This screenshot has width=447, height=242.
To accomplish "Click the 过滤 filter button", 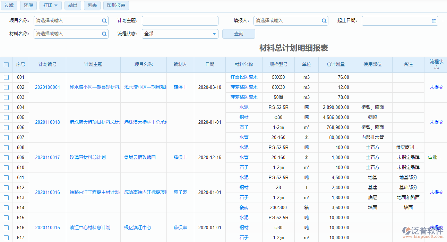I will point(9,6).
